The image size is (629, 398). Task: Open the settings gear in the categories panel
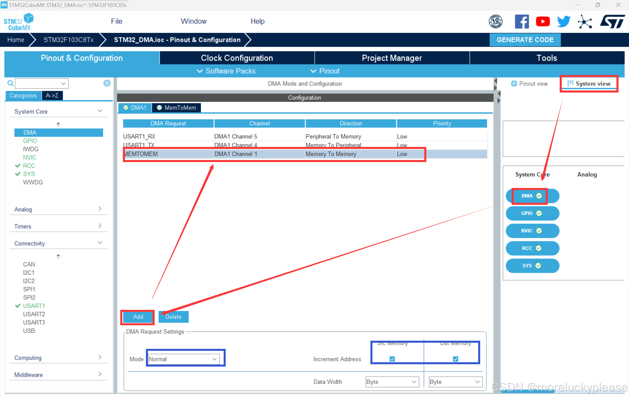107,83
